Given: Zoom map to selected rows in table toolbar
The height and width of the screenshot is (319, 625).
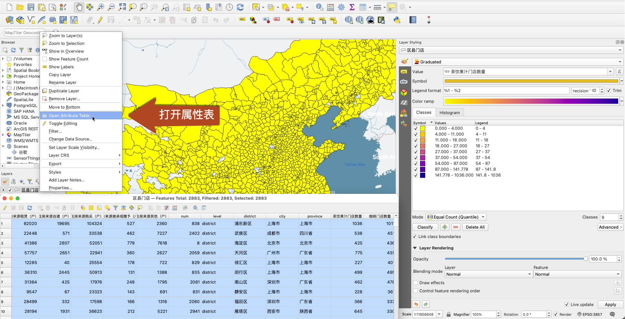Looking at the screenshot, I should [x=140, y=208].
